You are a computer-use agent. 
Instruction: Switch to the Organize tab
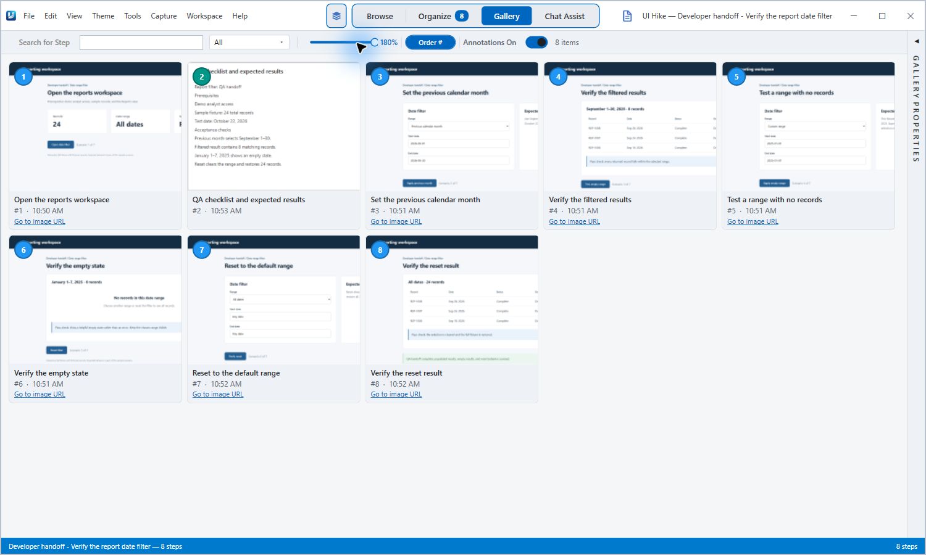pyautogui.click(x=443, y=16)
